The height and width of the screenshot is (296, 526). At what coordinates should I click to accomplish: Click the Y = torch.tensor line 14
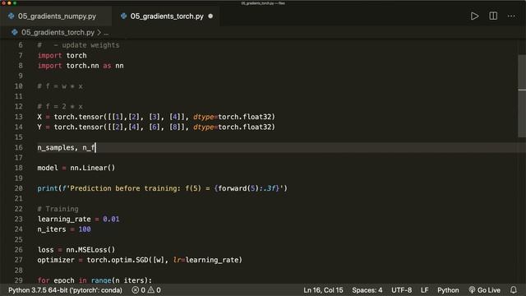[156, 127]
